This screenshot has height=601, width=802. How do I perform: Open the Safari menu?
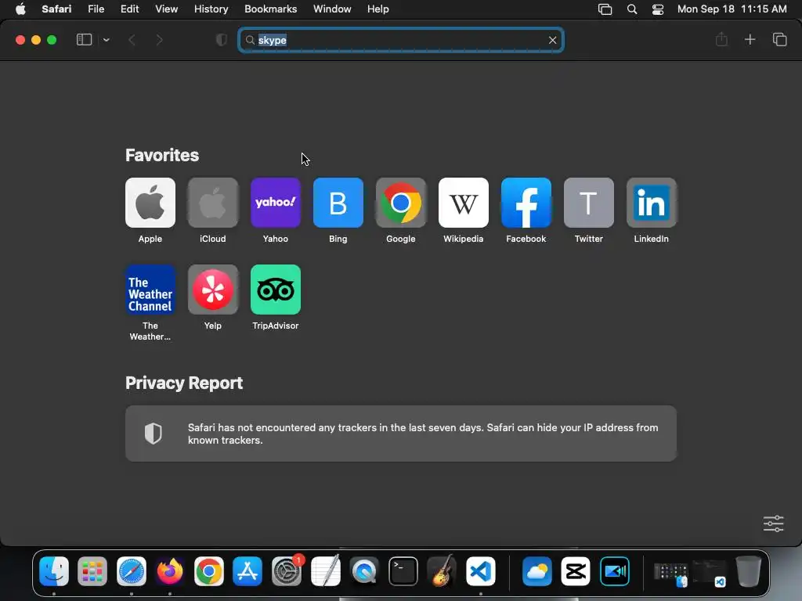[56, 9]
